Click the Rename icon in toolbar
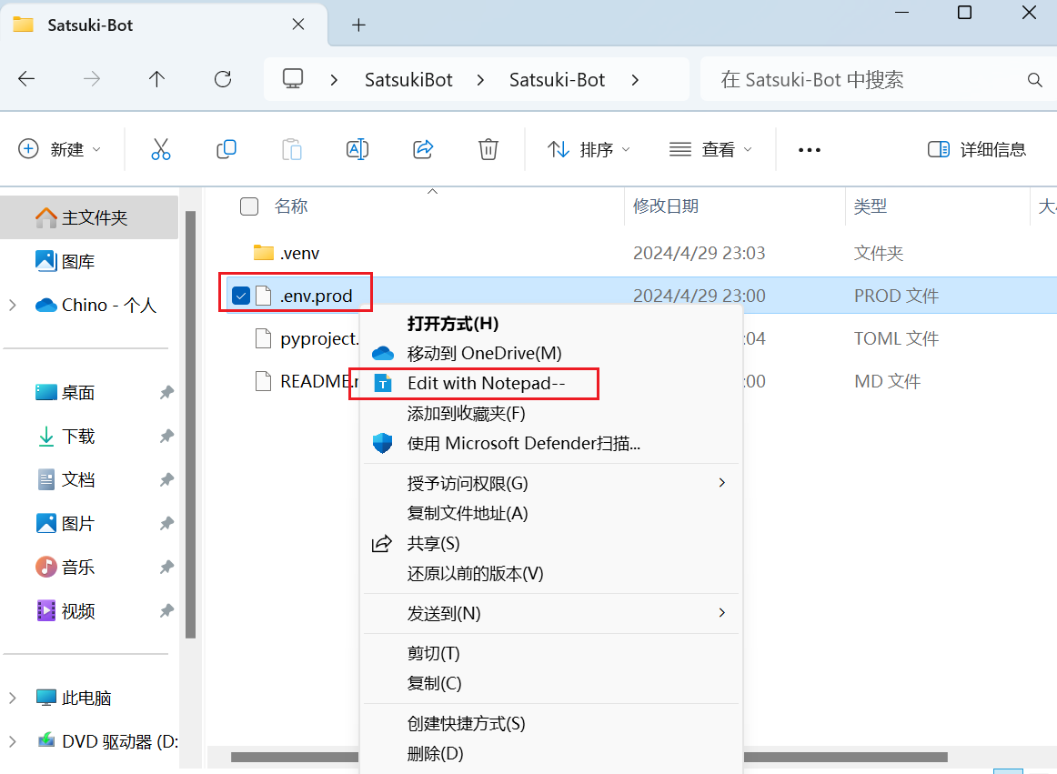 point(357,149)
